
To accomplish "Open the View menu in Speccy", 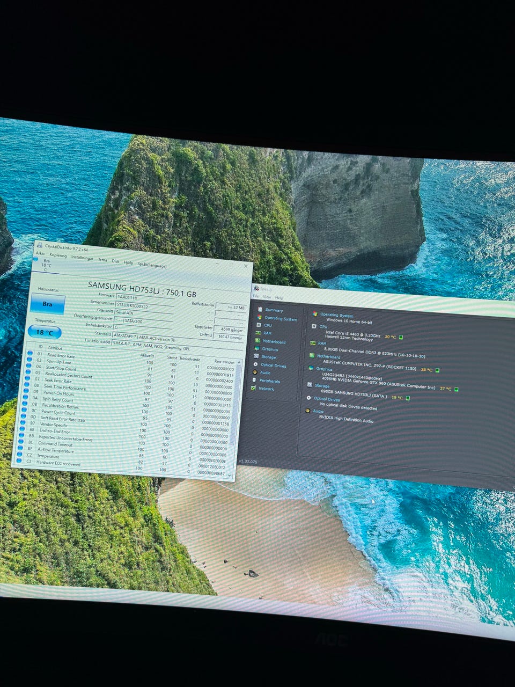I will pyautogui.click(x=267, y=297).
